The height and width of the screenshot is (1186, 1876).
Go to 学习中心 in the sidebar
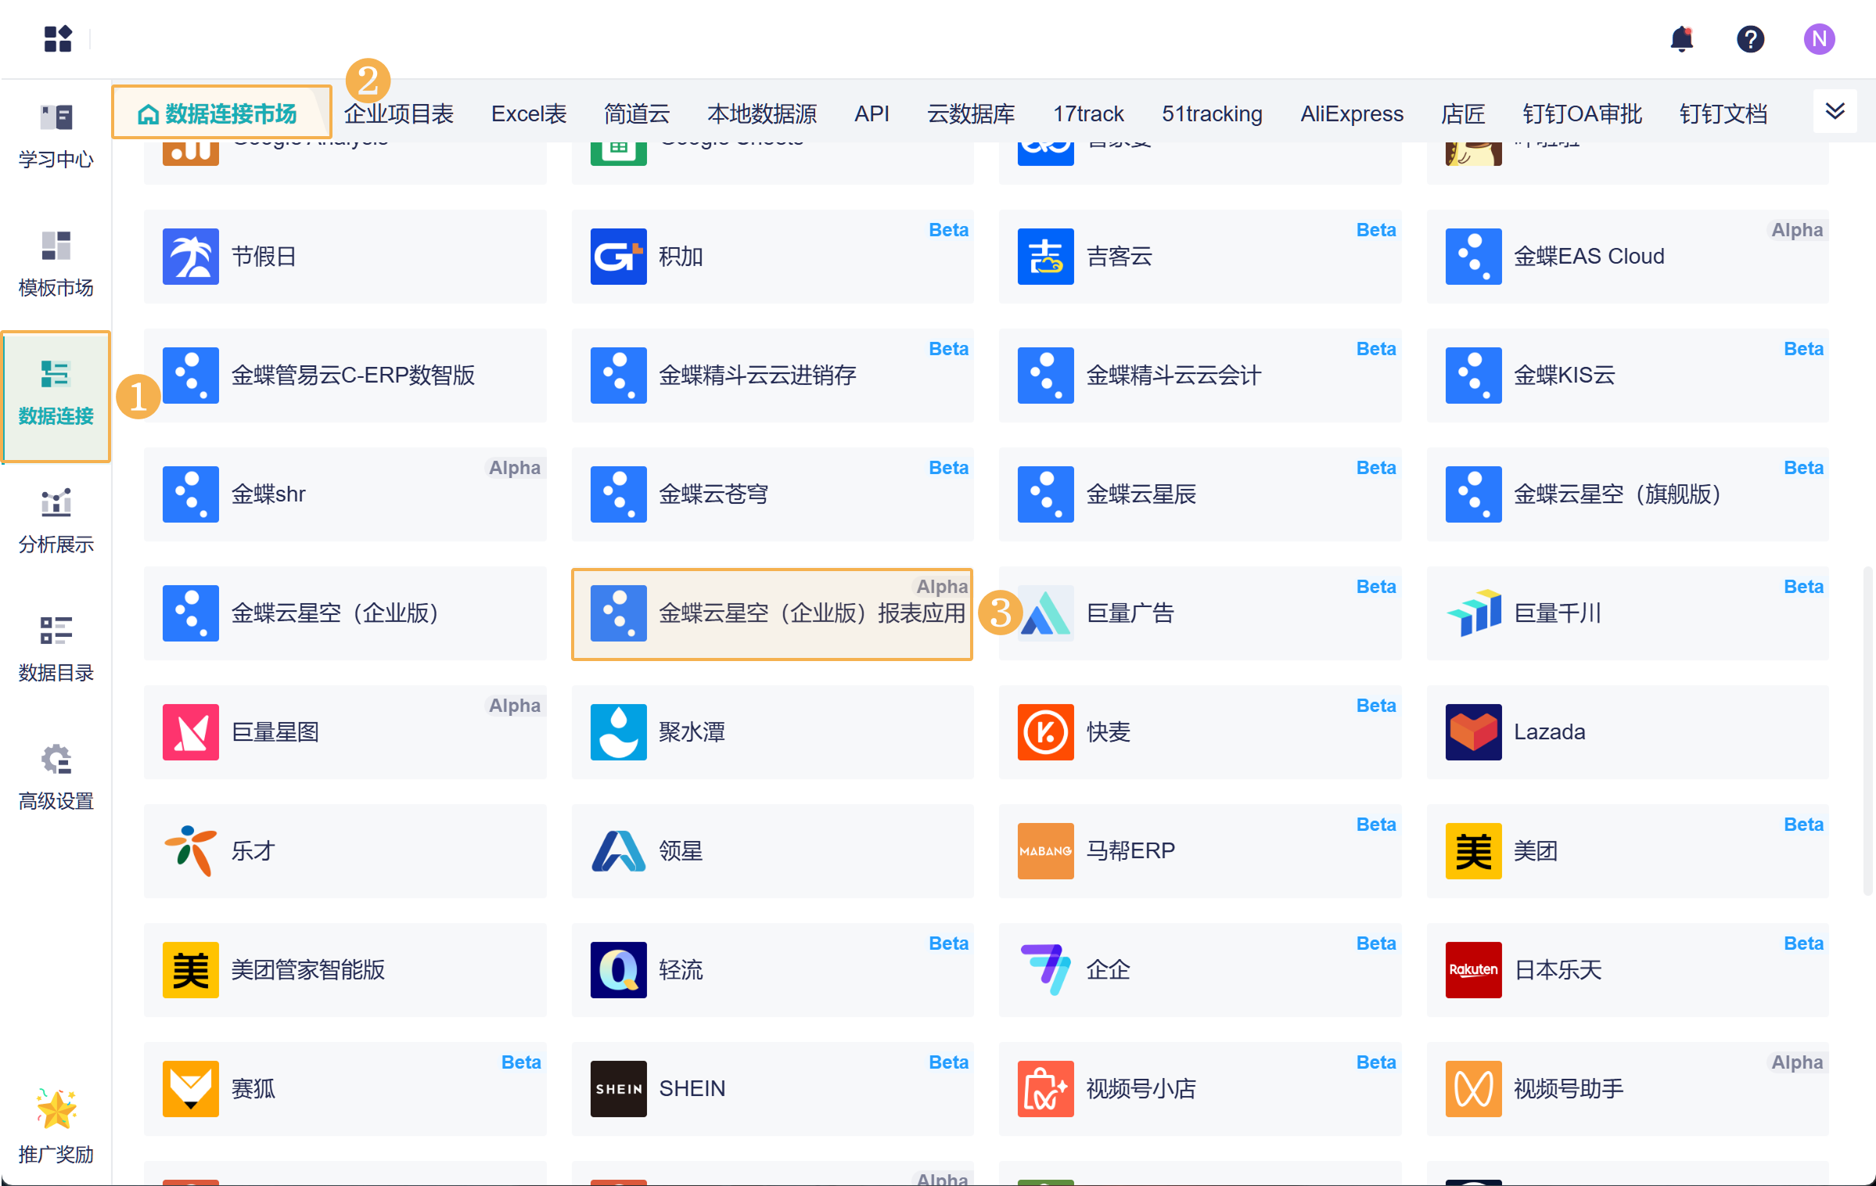pyautogui.click(x=56, y=137)
